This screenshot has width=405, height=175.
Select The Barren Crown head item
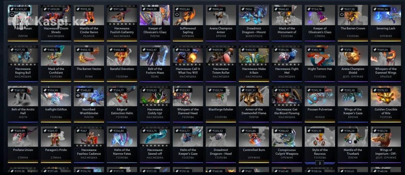coord(353,23)
